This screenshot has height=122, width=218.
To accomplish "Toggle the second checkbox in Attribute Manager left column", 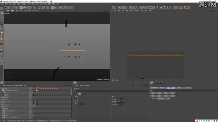I will (x=76, y=101).
